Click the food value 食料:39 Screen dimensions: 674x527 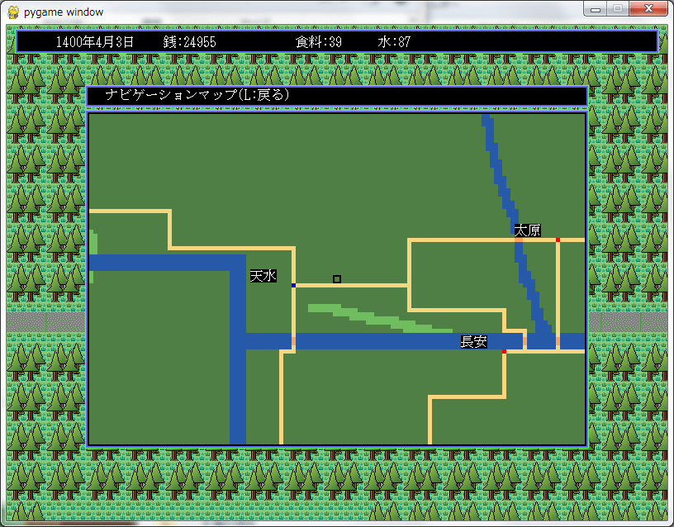(x=319, y=41)
